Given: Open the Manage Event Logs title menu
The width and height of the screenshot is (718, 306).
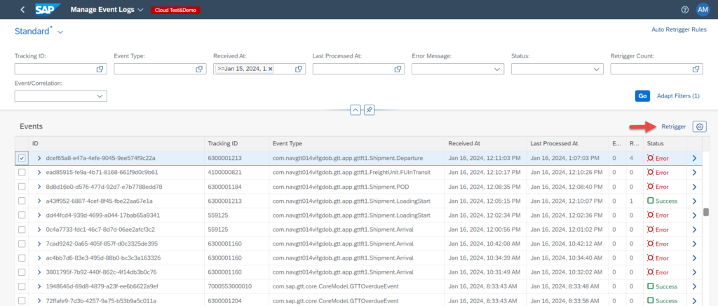Looking at the screenshot, I should click(x=140, y=10).
